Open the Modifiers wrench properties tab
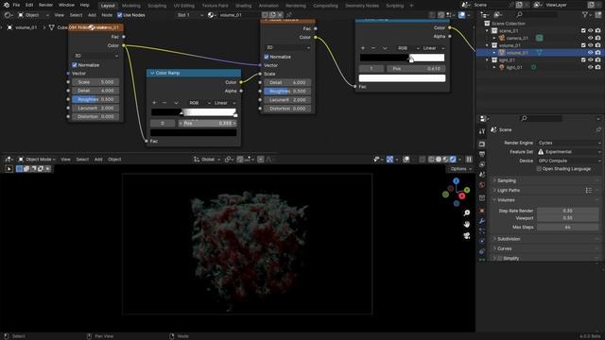 482,221
